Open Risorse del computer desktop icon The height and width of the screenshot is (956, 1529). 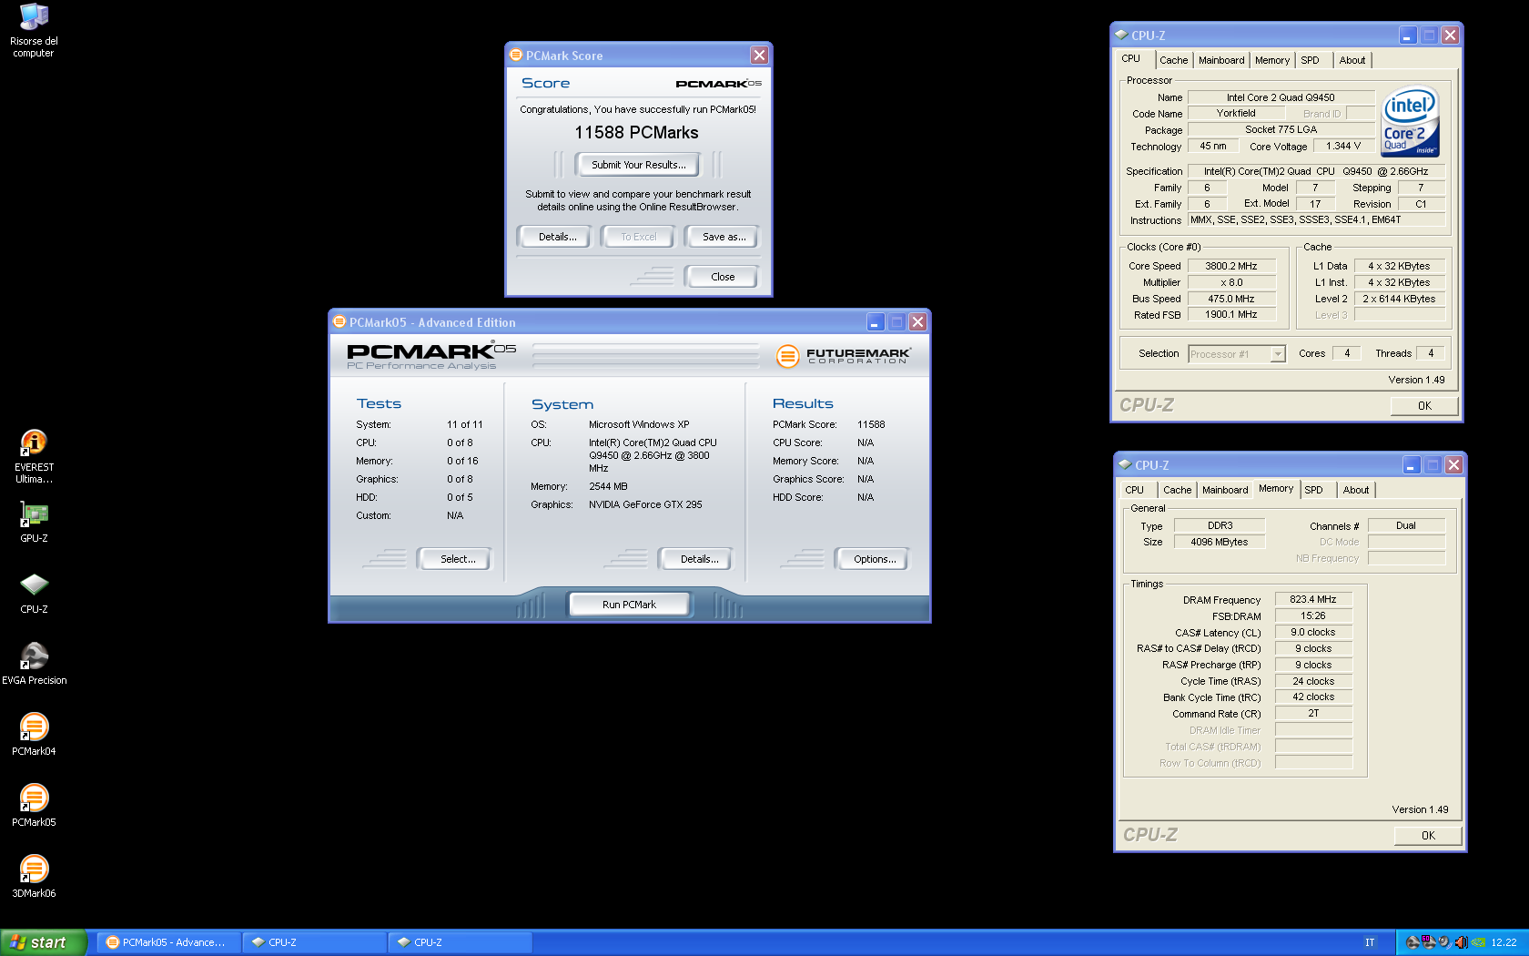pyautogui.click(x=34, y=30)
